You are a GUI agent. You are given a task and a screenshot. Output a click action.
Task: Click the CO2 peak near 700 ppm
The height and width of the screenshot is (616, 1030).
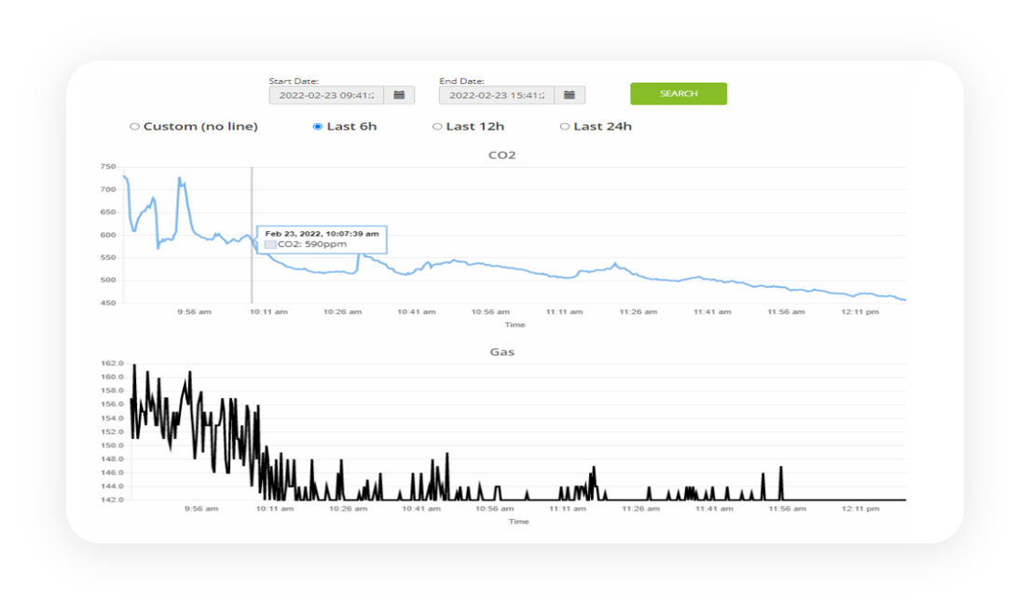point(180,179)
